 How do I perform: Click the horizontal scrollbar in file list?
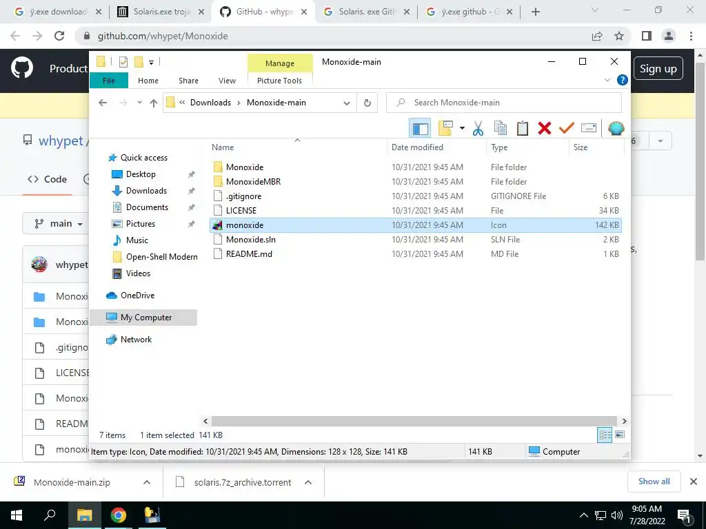pos(414,421)
